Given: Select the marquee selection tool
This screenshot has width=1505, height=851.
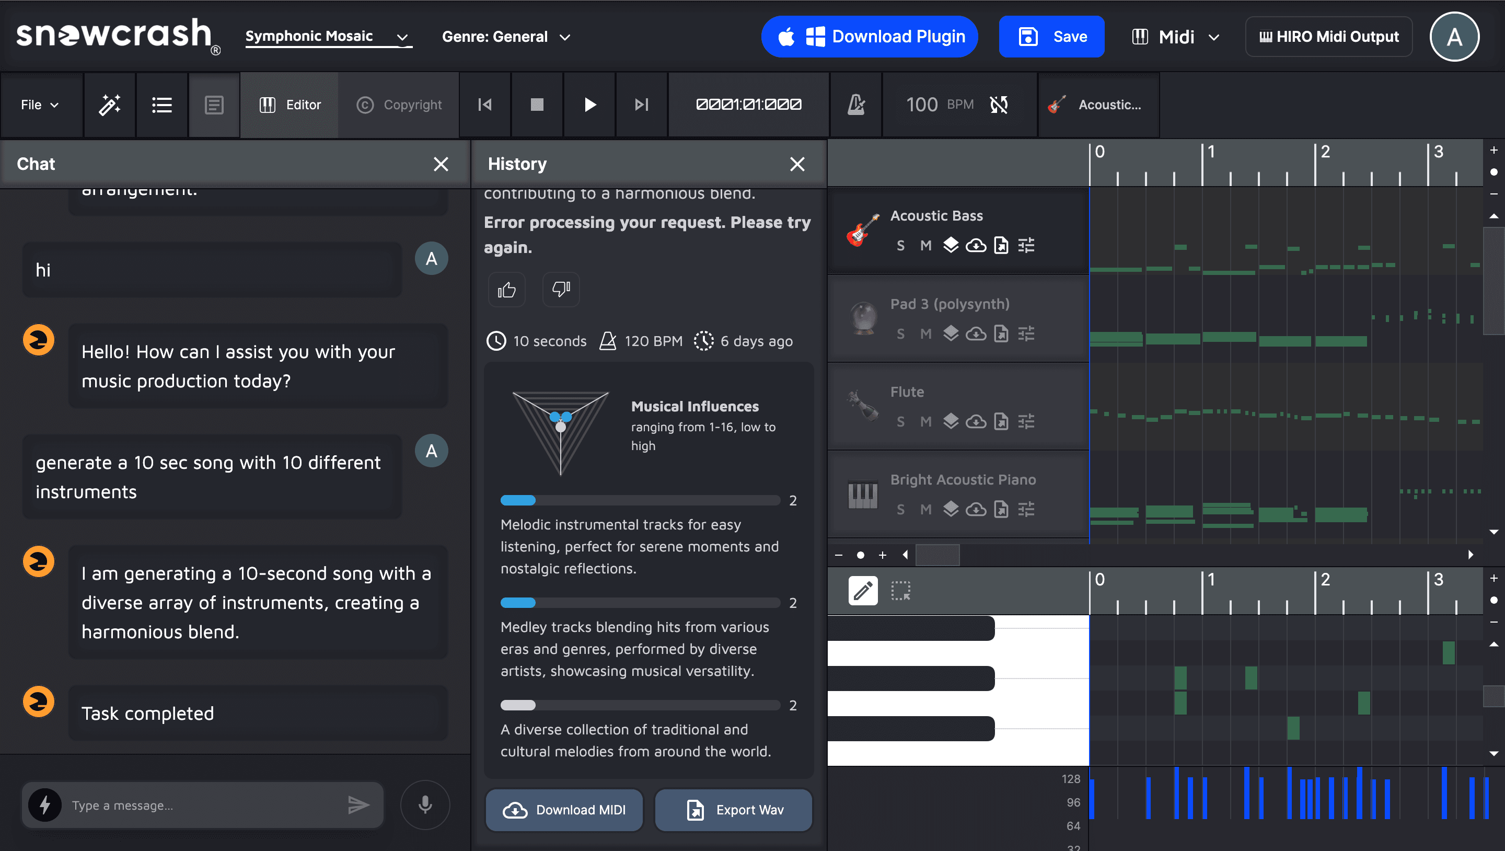Looking at the screenshot, I should click(900, 591).
